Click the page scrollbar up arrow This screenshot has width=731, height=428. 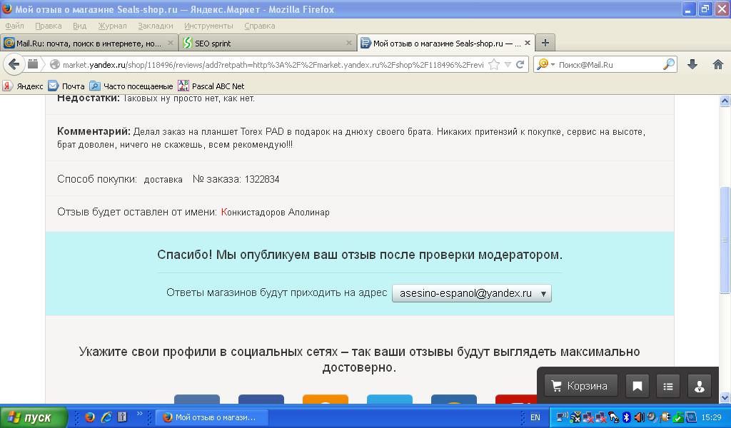tap(725, 101)
